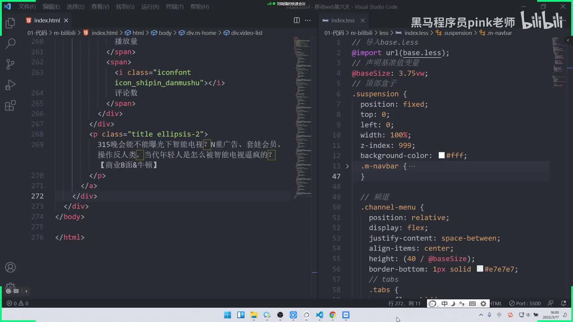
Task: Click the taskbar volume icon
Action: click(529, 315)
